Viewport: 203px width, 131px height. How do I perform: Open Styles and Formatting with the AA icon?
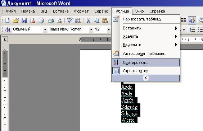(8, 29)
